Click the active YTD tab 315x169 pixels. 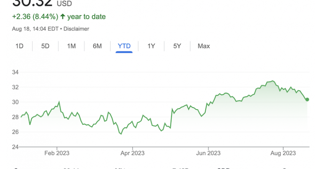point(124,46)
